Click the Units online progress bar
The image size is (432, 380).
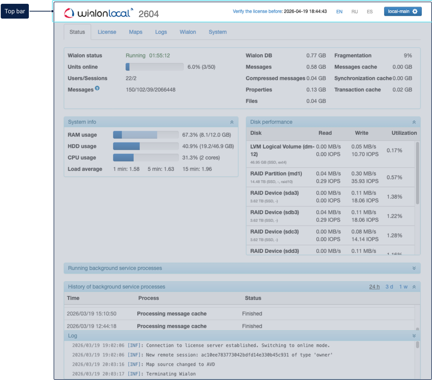coord(155,67)
